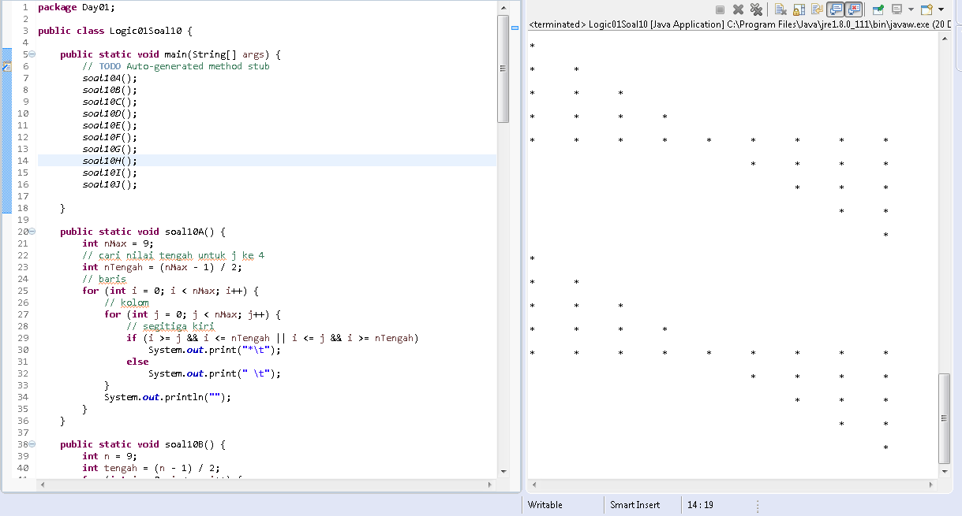Click the Clear Console icon
This screenshot has height=516, width=962.
coord(781,9)
